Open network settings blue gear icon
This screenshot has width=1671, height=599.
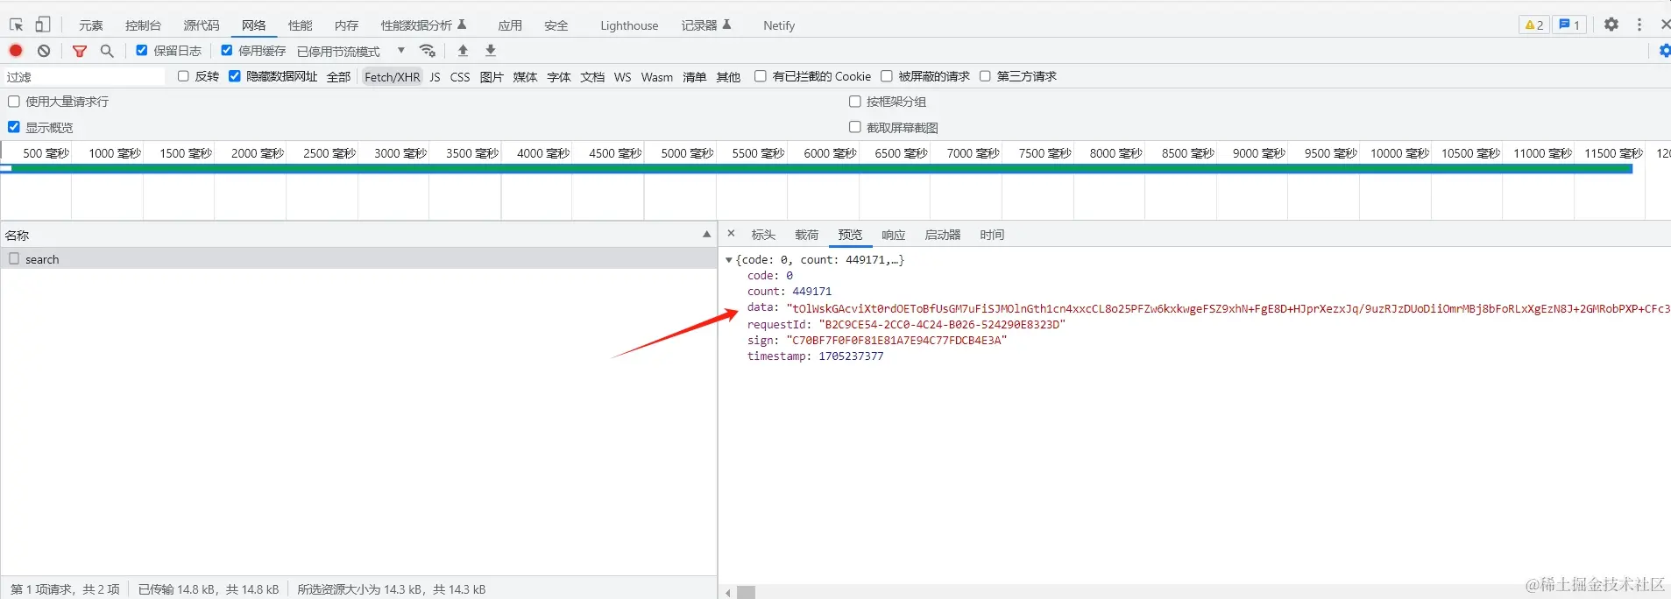[1664, 51]
